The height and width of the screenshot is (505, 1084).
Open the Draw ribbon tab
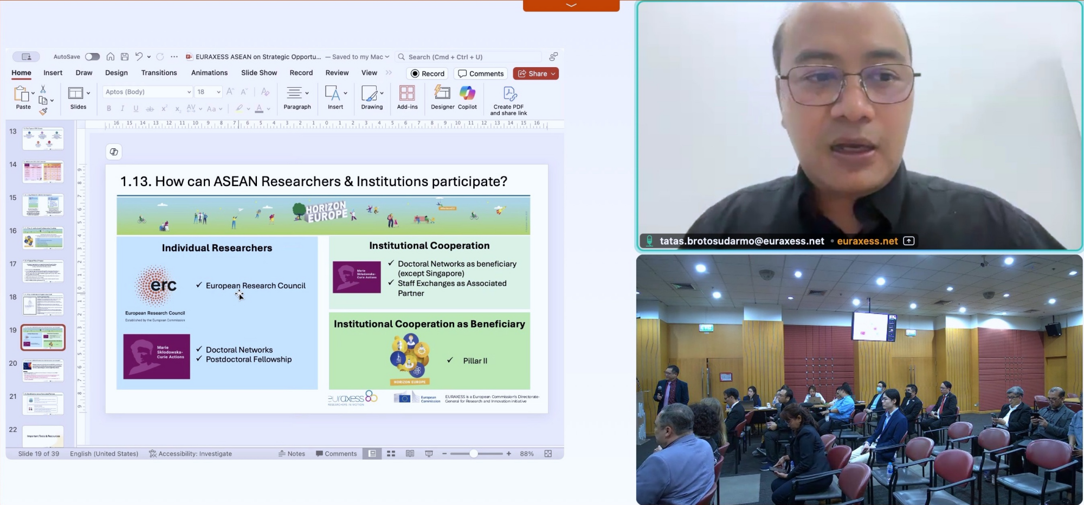coord(84,73)
